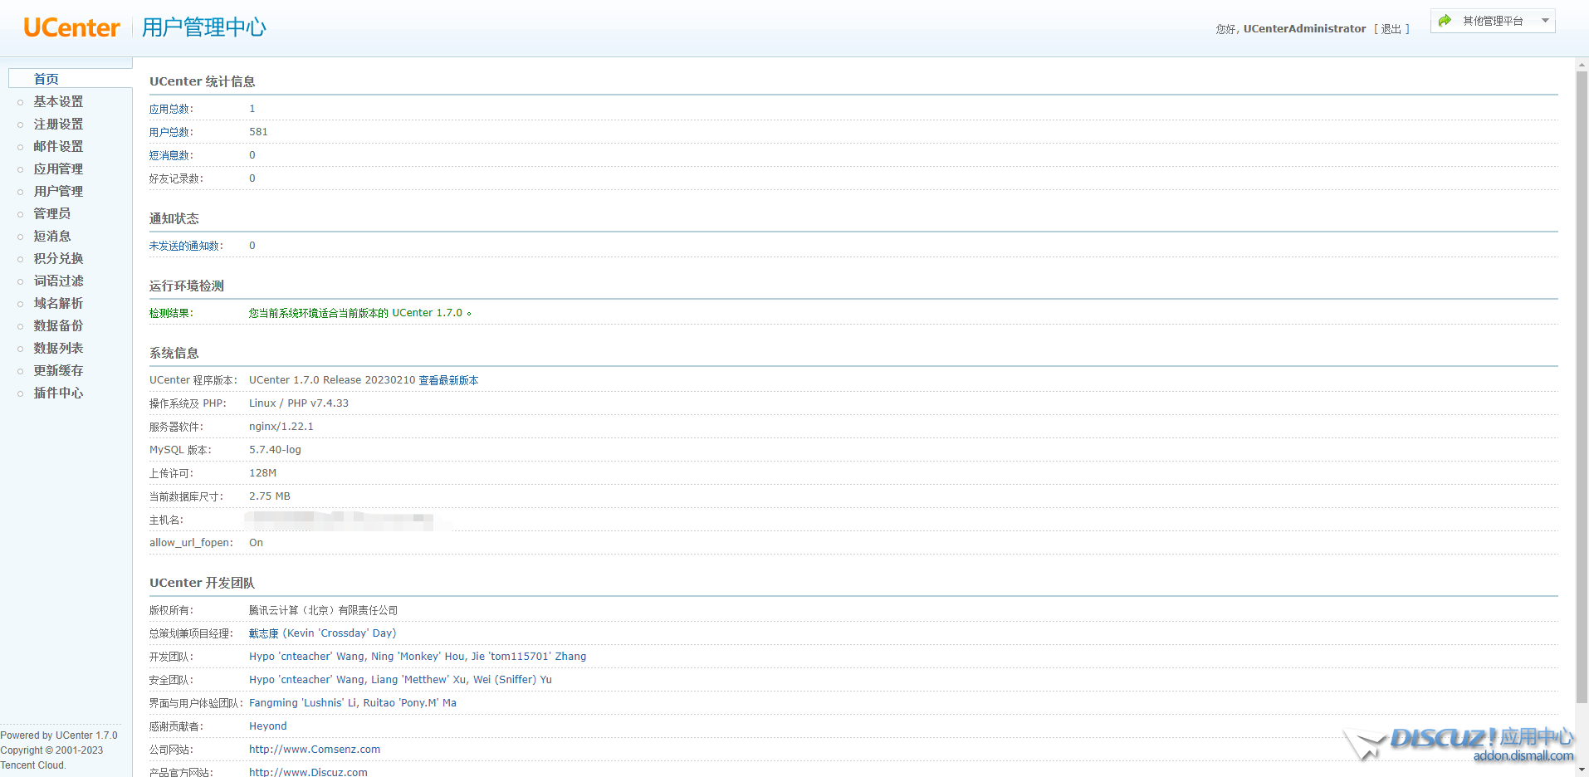The height and width of the screenshot is (777, 1589).
Task: Click the scrollbar down arrow
Action: pyautogui.click(x=1582, y=770)
